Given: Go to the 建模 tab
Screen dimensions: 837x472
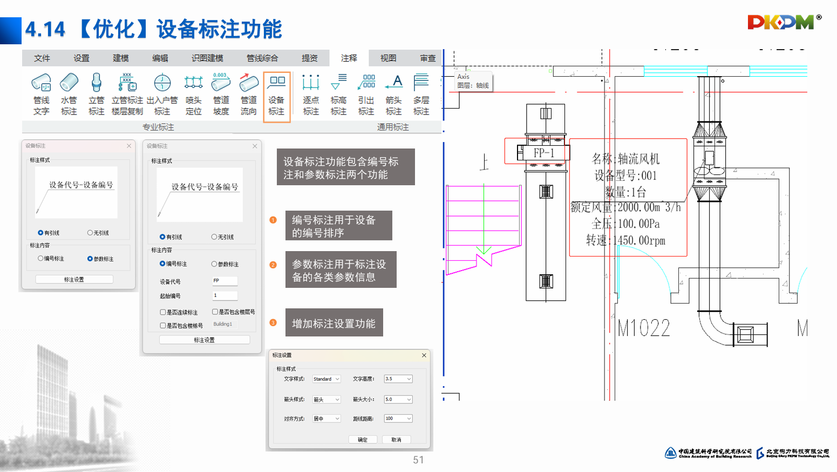Looking at the screenshot, I should click(x=121, y=58).
